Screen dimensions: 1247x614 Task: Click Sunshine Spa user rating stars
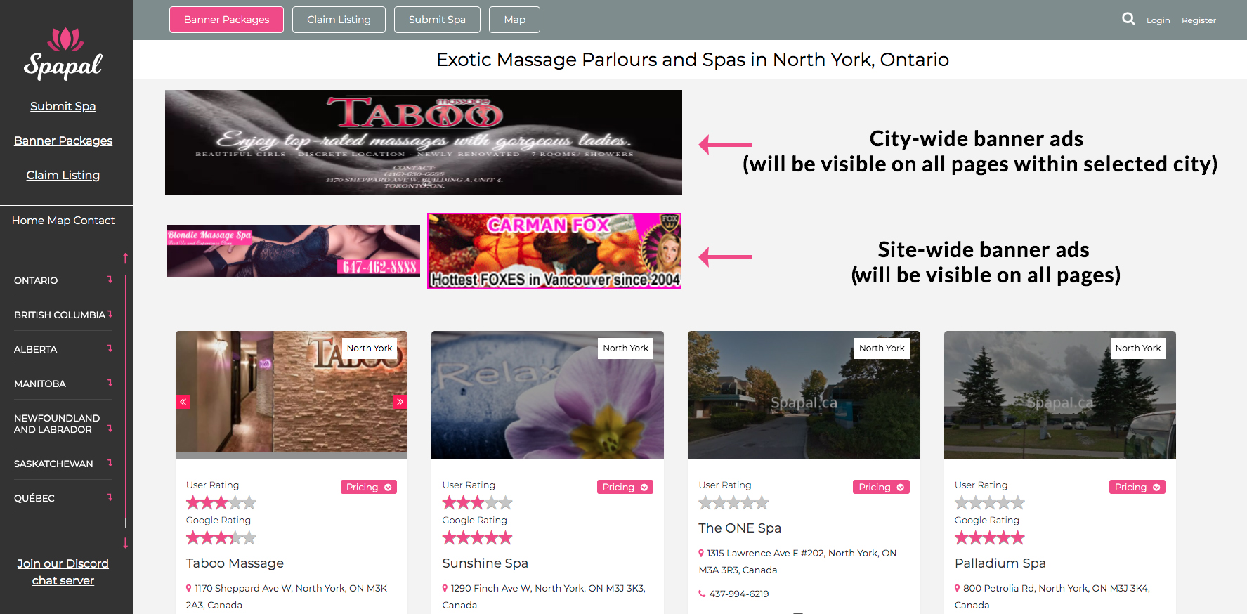pos(477,503)
